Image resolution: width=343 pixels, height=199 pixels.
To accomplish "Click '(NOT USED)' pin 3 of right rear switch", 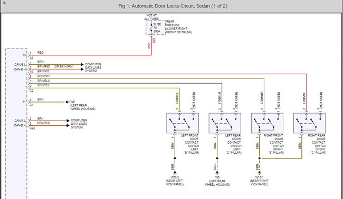I will tap(321, 100).
